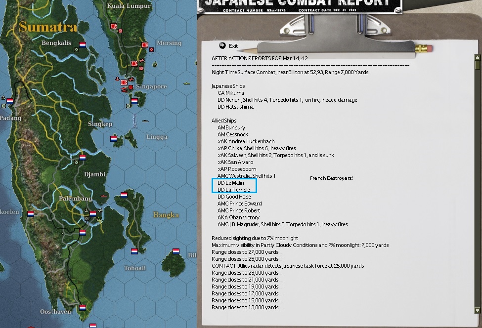The height and width of the screenshot is (328, 482).
Task: Click the 'xAK Salween' sunk line
Action: pos(276,155)
